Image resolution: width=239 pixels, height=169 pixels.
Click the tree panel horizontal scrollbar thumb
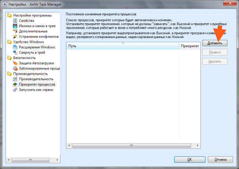30,160
